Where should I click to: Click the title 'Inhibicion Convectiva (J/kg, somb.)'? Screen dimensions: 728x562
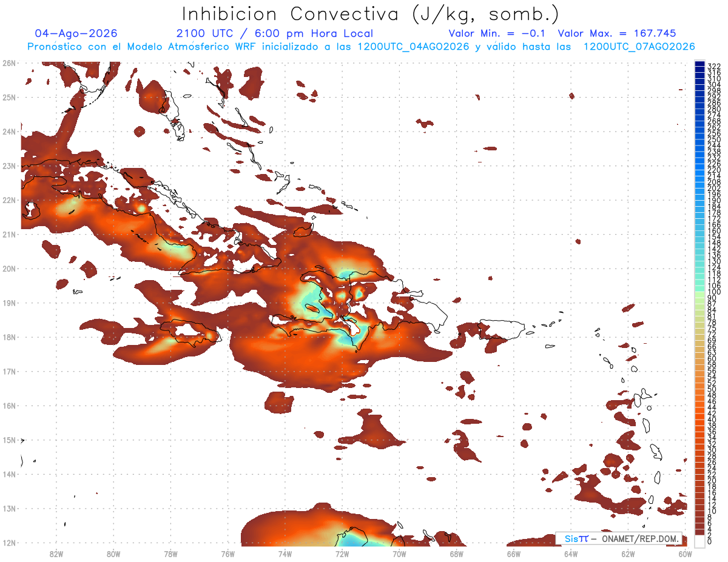click(x=371, y=14)
